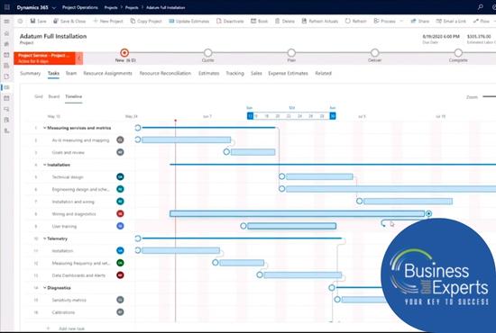The width and height of the screenshot is (496, 333).
Task: Select the Deliver stage circle
Action: (x=375, y=53)
